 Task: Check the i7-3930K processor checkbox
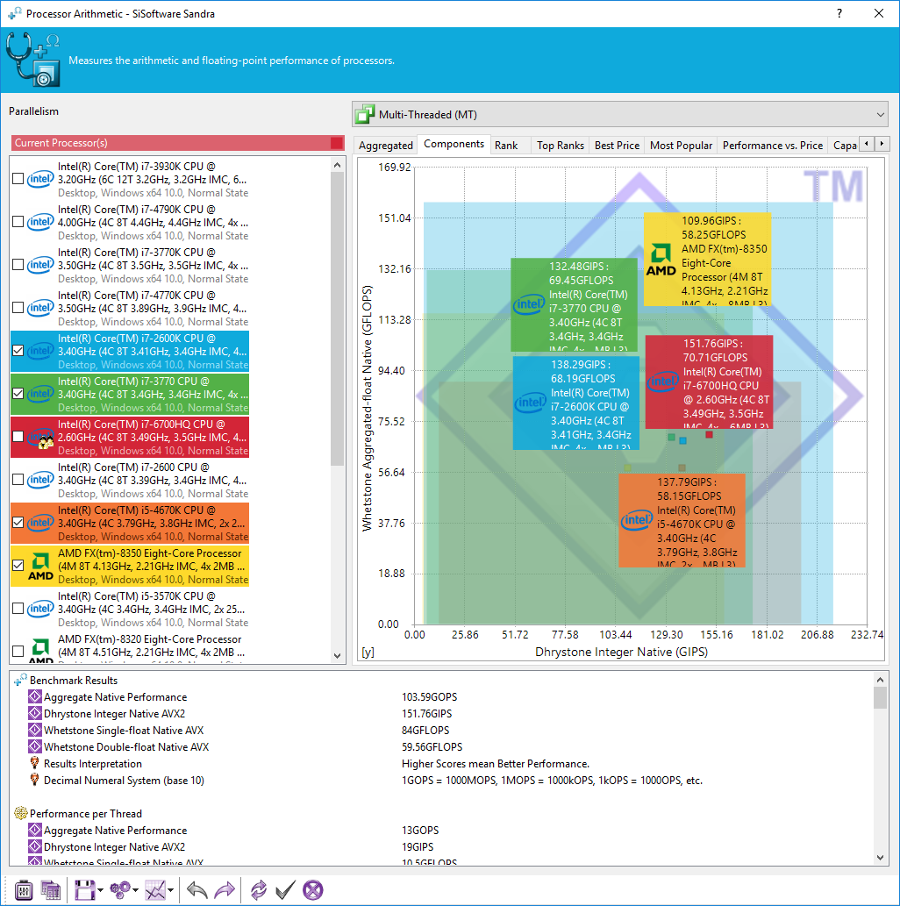(18, 179)
